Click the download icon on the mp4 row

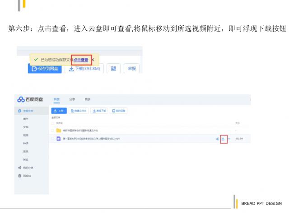click(x=223, y=139)
